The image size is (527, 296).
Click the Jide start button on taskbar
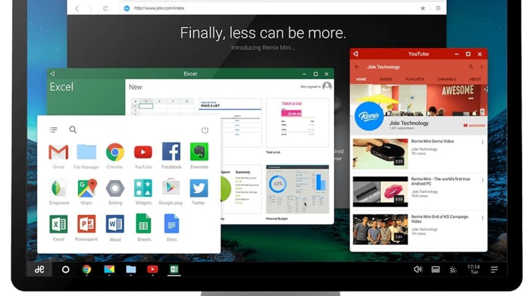point(40,269)
